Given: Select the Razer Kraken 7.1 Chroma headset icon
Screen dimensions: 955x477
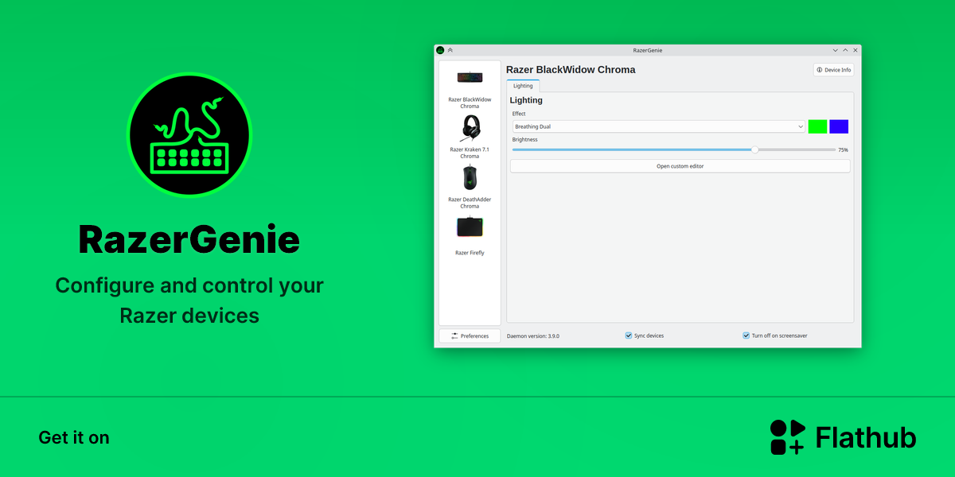Looking at the screenshot, I should pyautogui.click(x=470, y=128).
